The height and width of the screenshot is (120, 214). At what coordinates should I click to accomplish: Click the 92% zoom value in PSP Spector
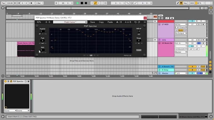[x=39, y=22]
